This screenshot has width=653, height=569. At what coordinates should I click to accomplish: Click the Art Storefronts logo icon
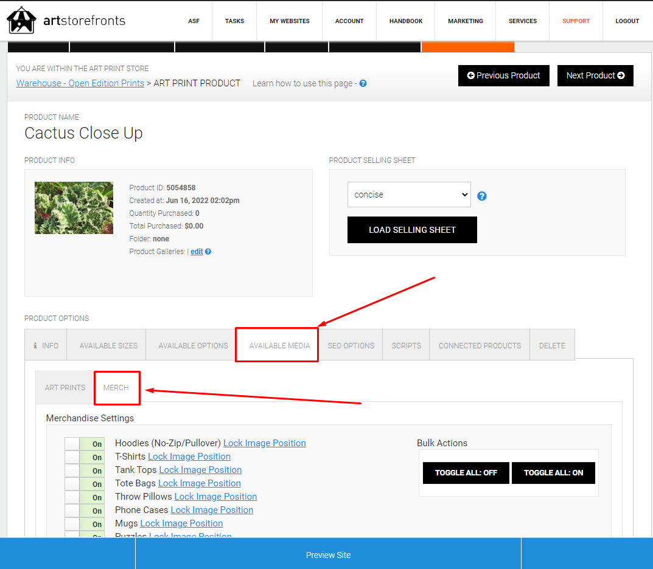point(21,21)
